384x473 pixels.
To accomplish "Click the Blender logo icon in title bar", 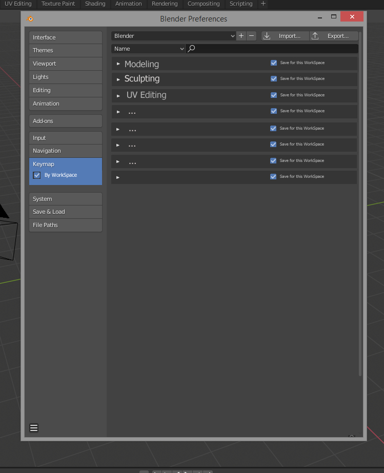I will [x=30, y=18].
